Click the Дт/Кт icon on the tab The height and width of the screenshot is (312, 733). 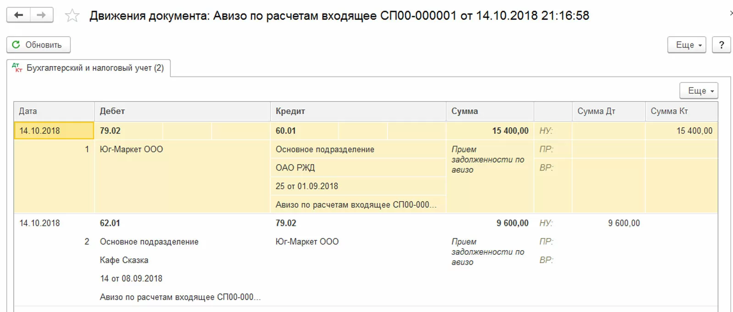coord(17,68)
